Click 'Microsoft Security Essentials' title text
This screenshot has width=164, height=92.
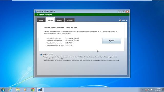tap(46, 12)
